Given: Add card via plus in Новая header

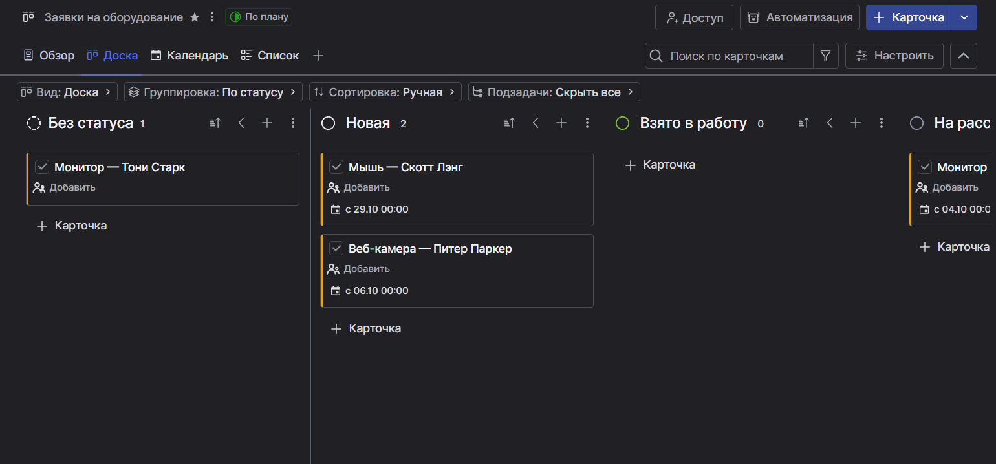Looking at the screenshot, I should click(561, 123).
